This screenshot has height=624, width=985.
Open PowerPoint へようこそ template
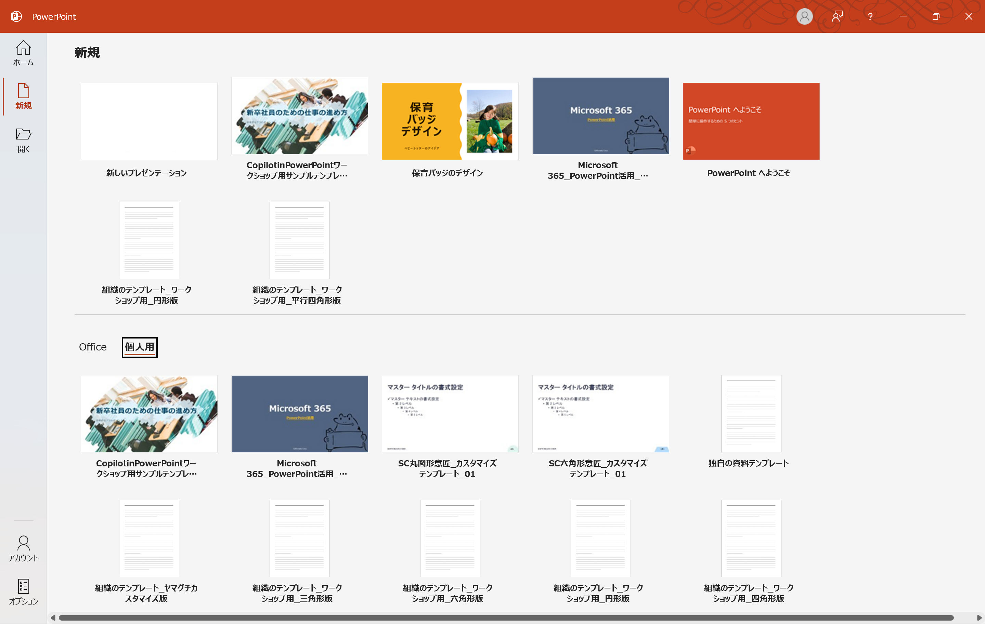751,121
